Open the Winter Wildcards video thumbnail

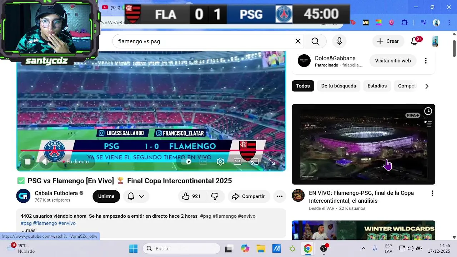click(363, 230)
